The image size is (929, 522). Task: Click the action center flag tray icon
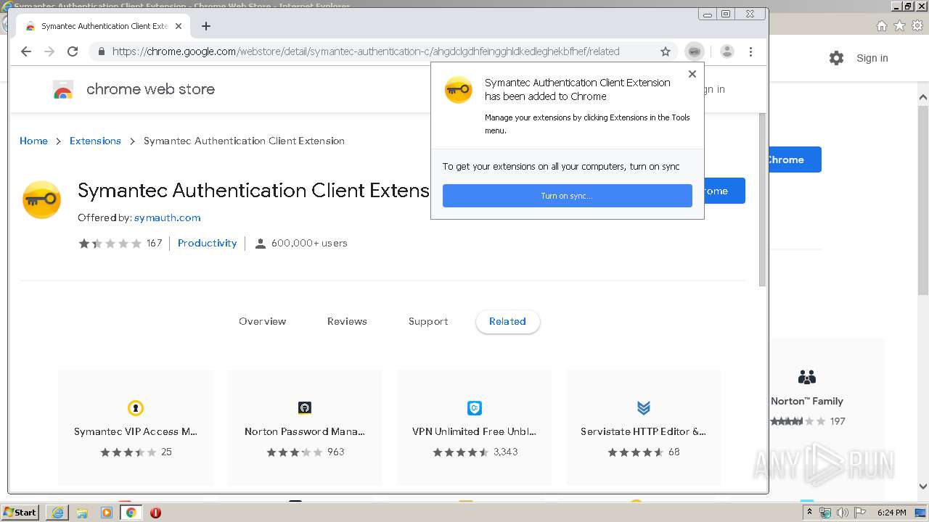click(x=859, y=513)
